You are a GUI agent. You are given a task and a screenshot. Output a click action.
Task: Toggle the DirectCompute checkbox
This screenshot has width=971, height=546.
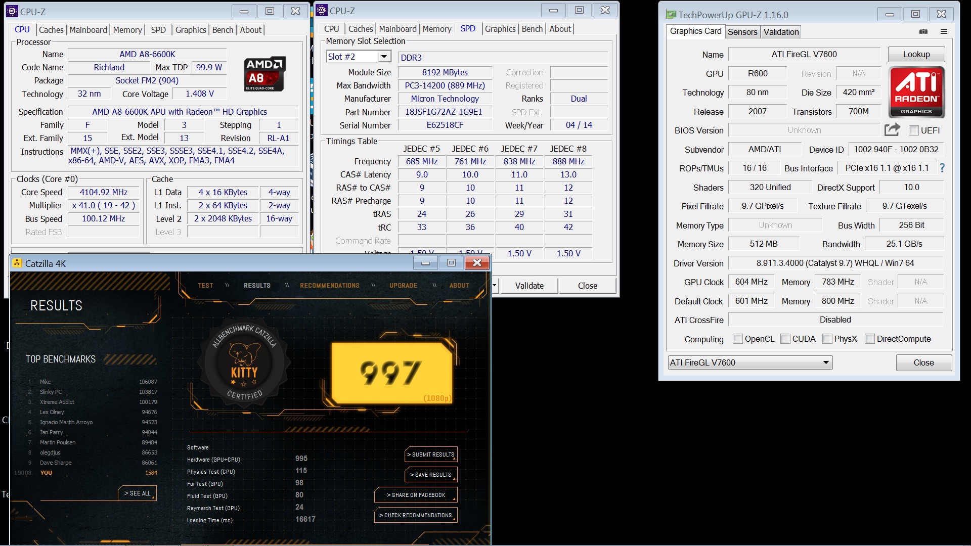[870, 339]
